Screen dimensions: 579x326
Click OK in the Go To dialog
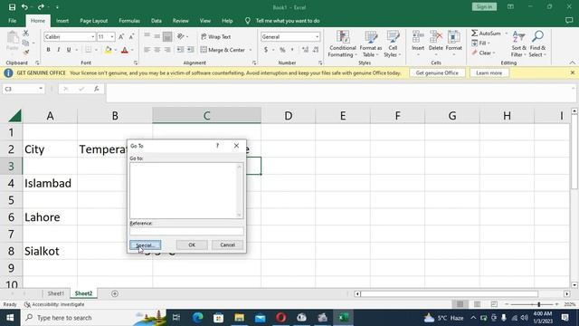click(x=192, y=245)
